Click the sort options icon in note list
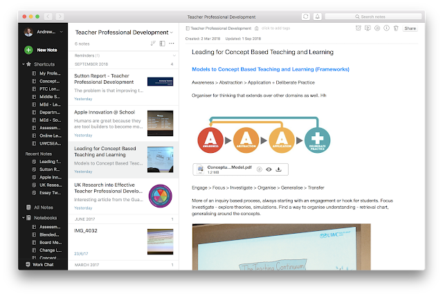The width and height of the screenshot is (443, 296). click(153, 44)
